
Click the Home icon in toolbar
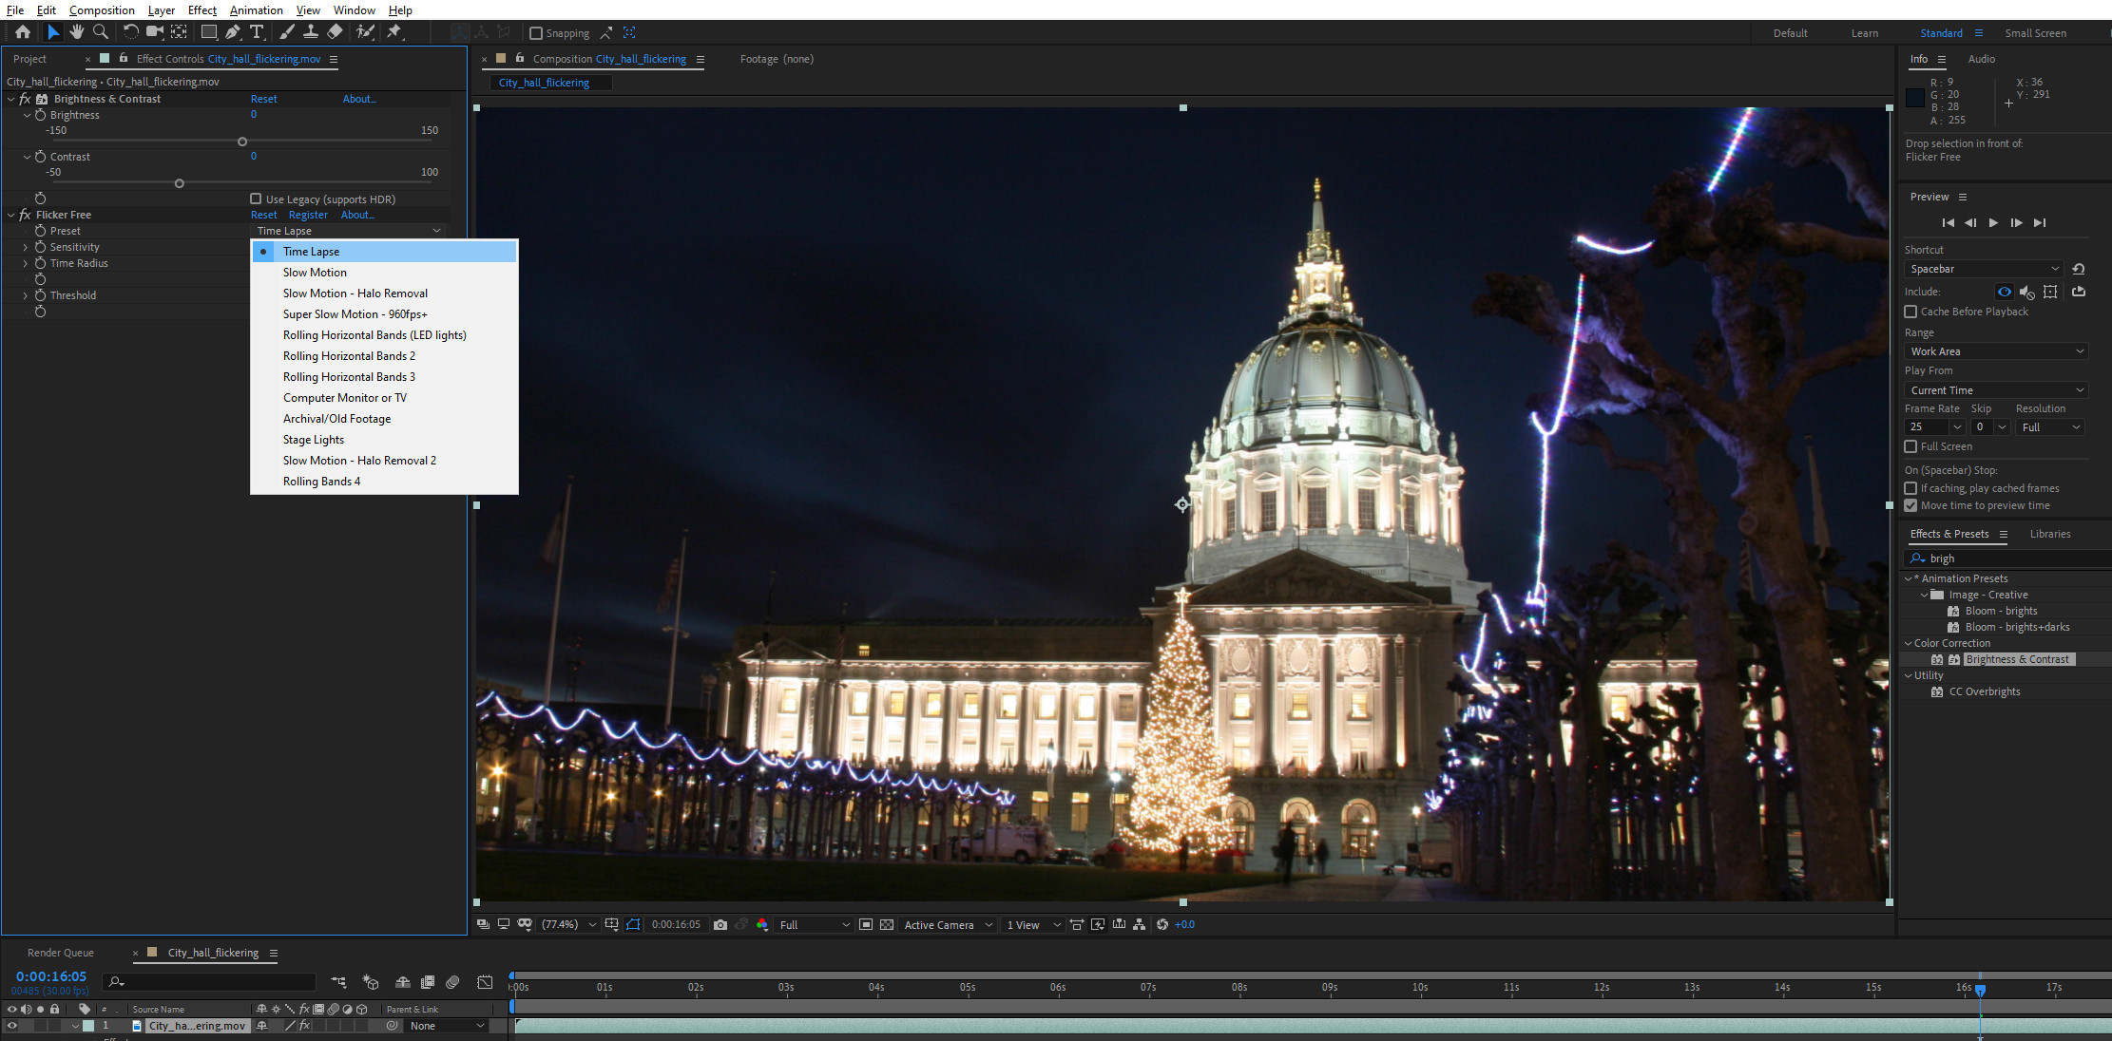coord(23,31)
